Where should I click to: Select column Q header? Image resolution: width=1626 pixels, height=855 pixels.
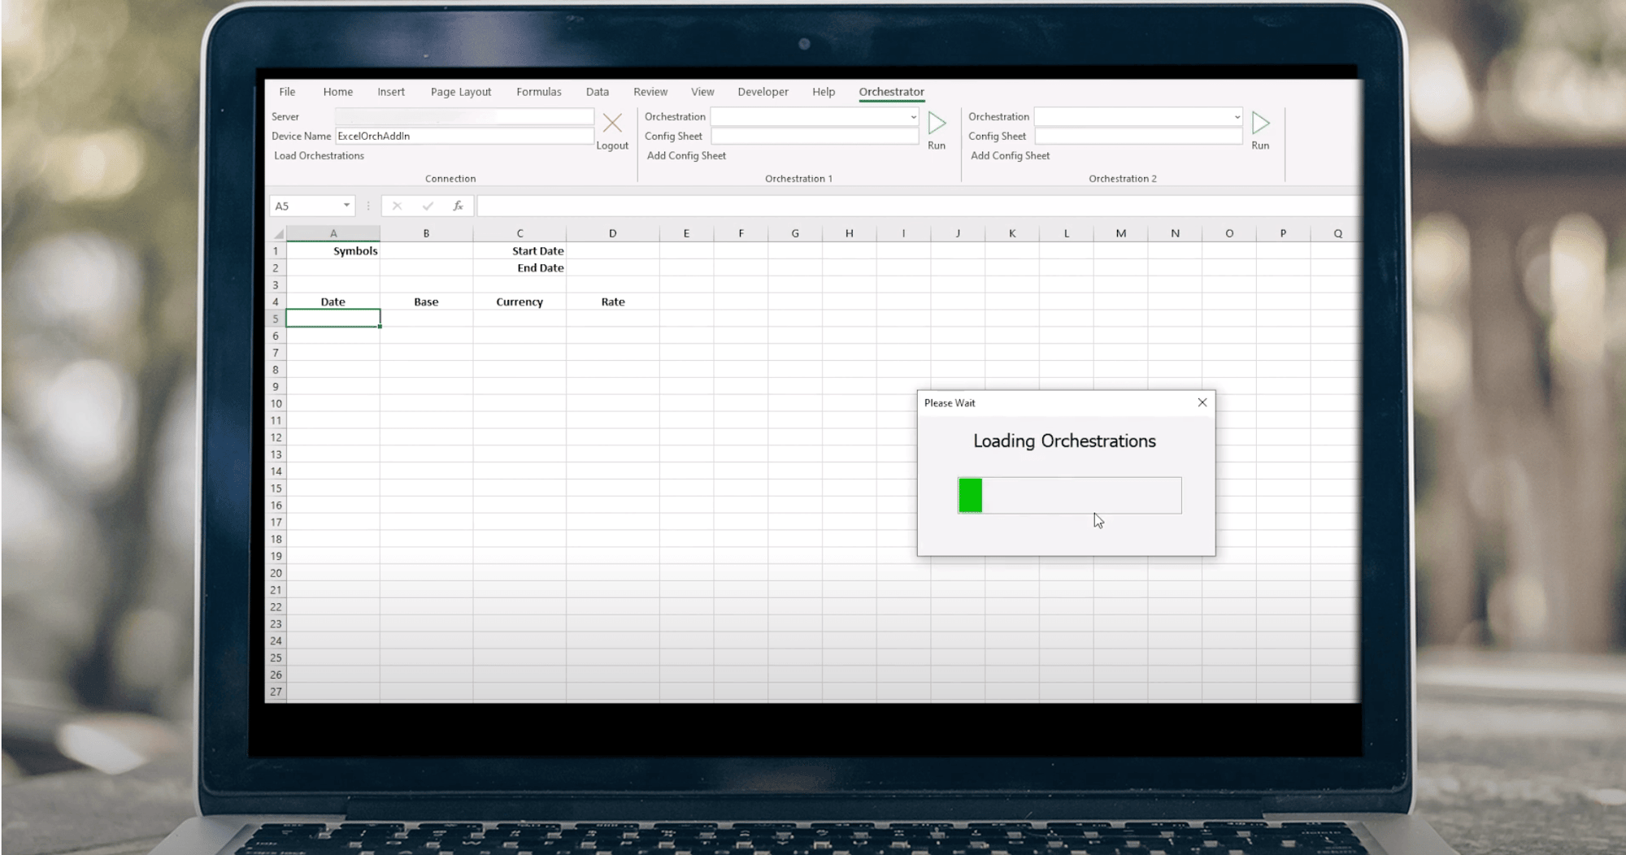pos(1337,233)
